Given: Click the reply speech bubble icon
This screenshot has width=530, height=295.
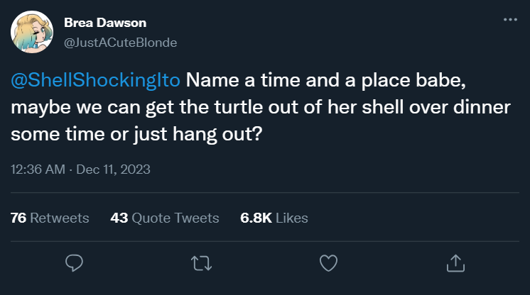Looking at the screenshot, I should pos(75,263).
